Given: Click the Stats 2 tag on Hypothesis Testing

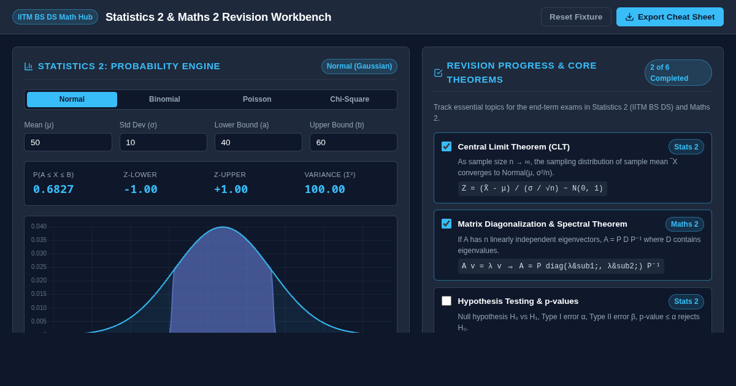Looking at the screenshot, I should pyautogui.click(x=686, y=301).
